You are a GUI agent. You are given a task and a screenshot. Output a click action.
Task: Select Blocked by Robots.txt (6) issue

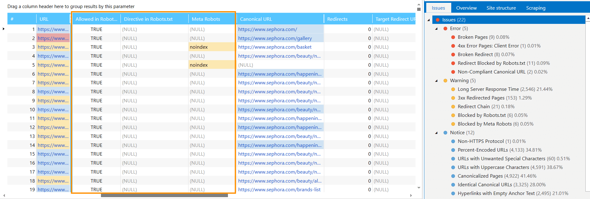pos(492,115)
